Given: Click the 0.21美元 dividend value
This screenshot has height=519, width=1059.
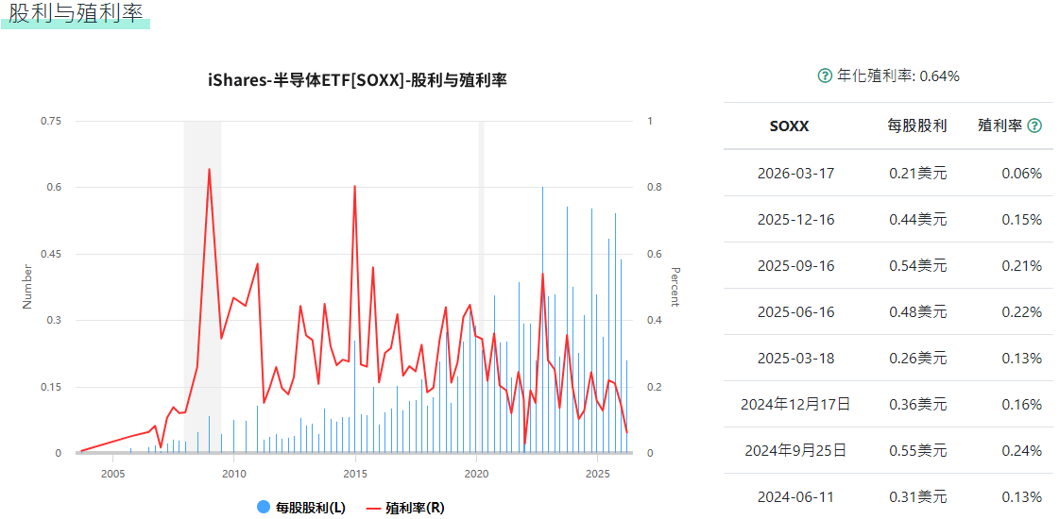Looking at the screenshot, I should 918,174.
